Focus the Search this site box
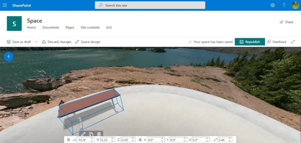This screenshot has width=301, height=143. click(x=150, y=5)
